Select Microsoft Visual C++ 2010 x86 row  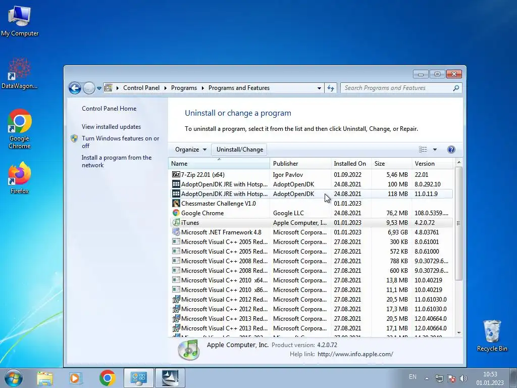point(311,289)
